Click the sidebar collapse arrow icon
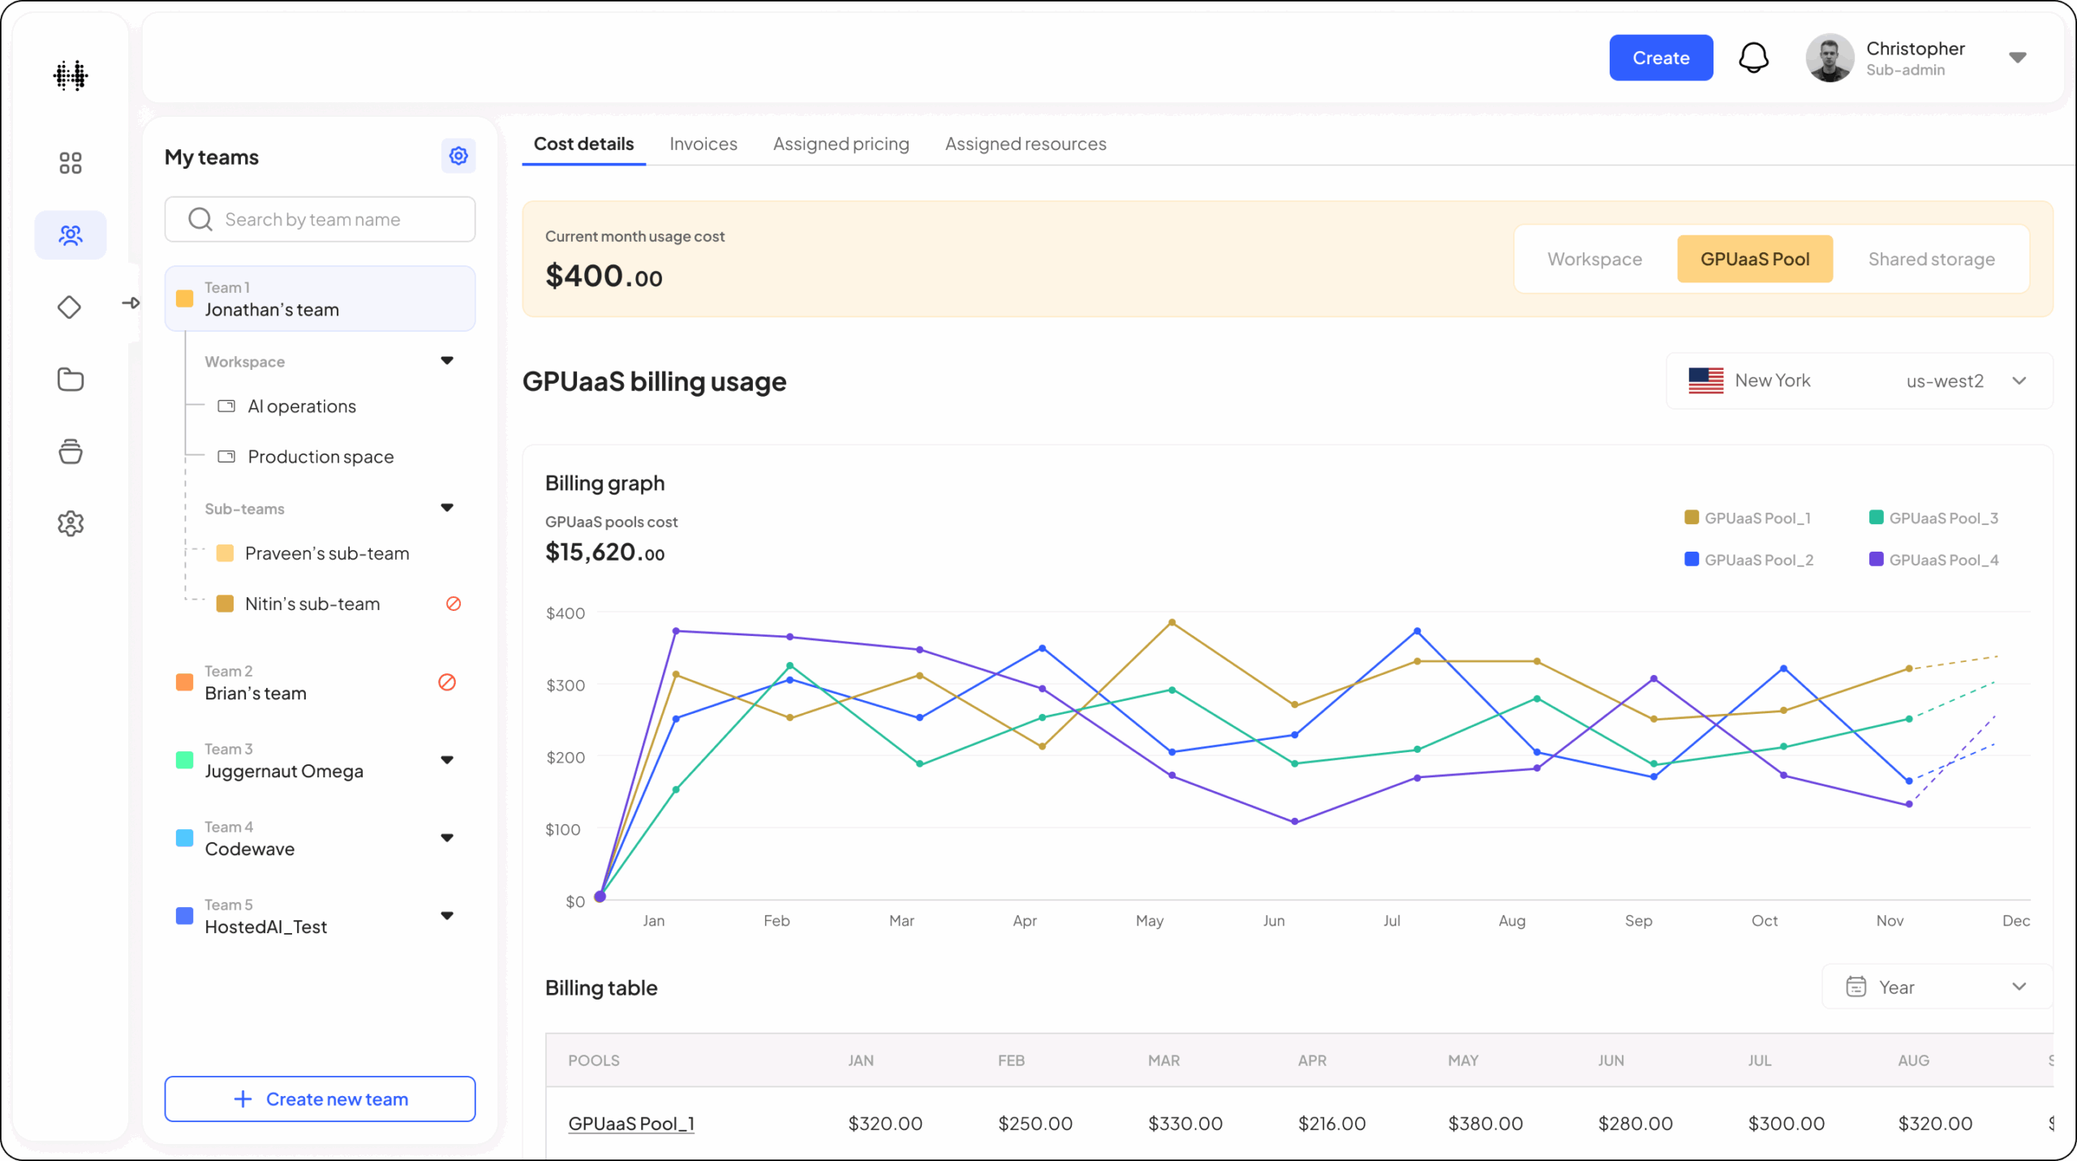This screenshot has width=2077, height=1161. tap(131, 303)
